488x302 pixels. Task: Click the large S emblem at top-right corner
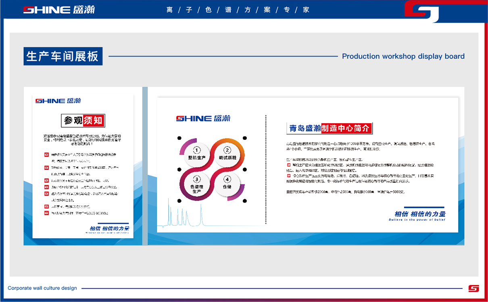coord(422,11)
